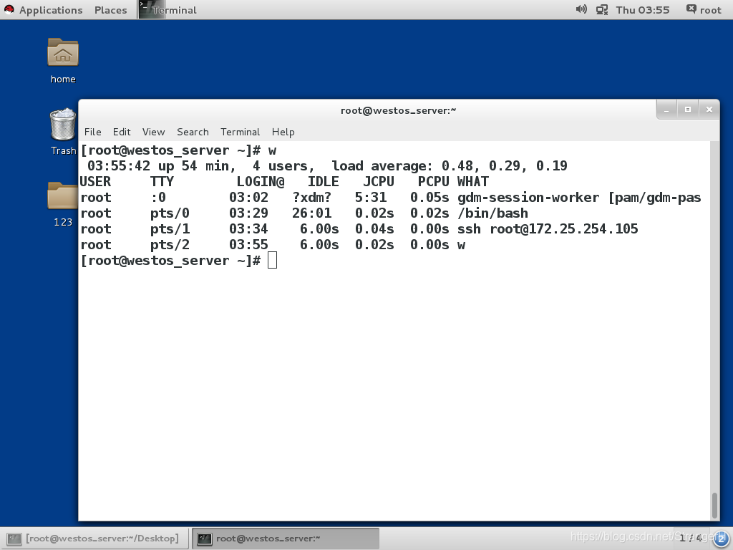Click the 'load average: 0.48, 0.29, 0.19' text
Screen dimensions: 733x550
tap(450, 166)
